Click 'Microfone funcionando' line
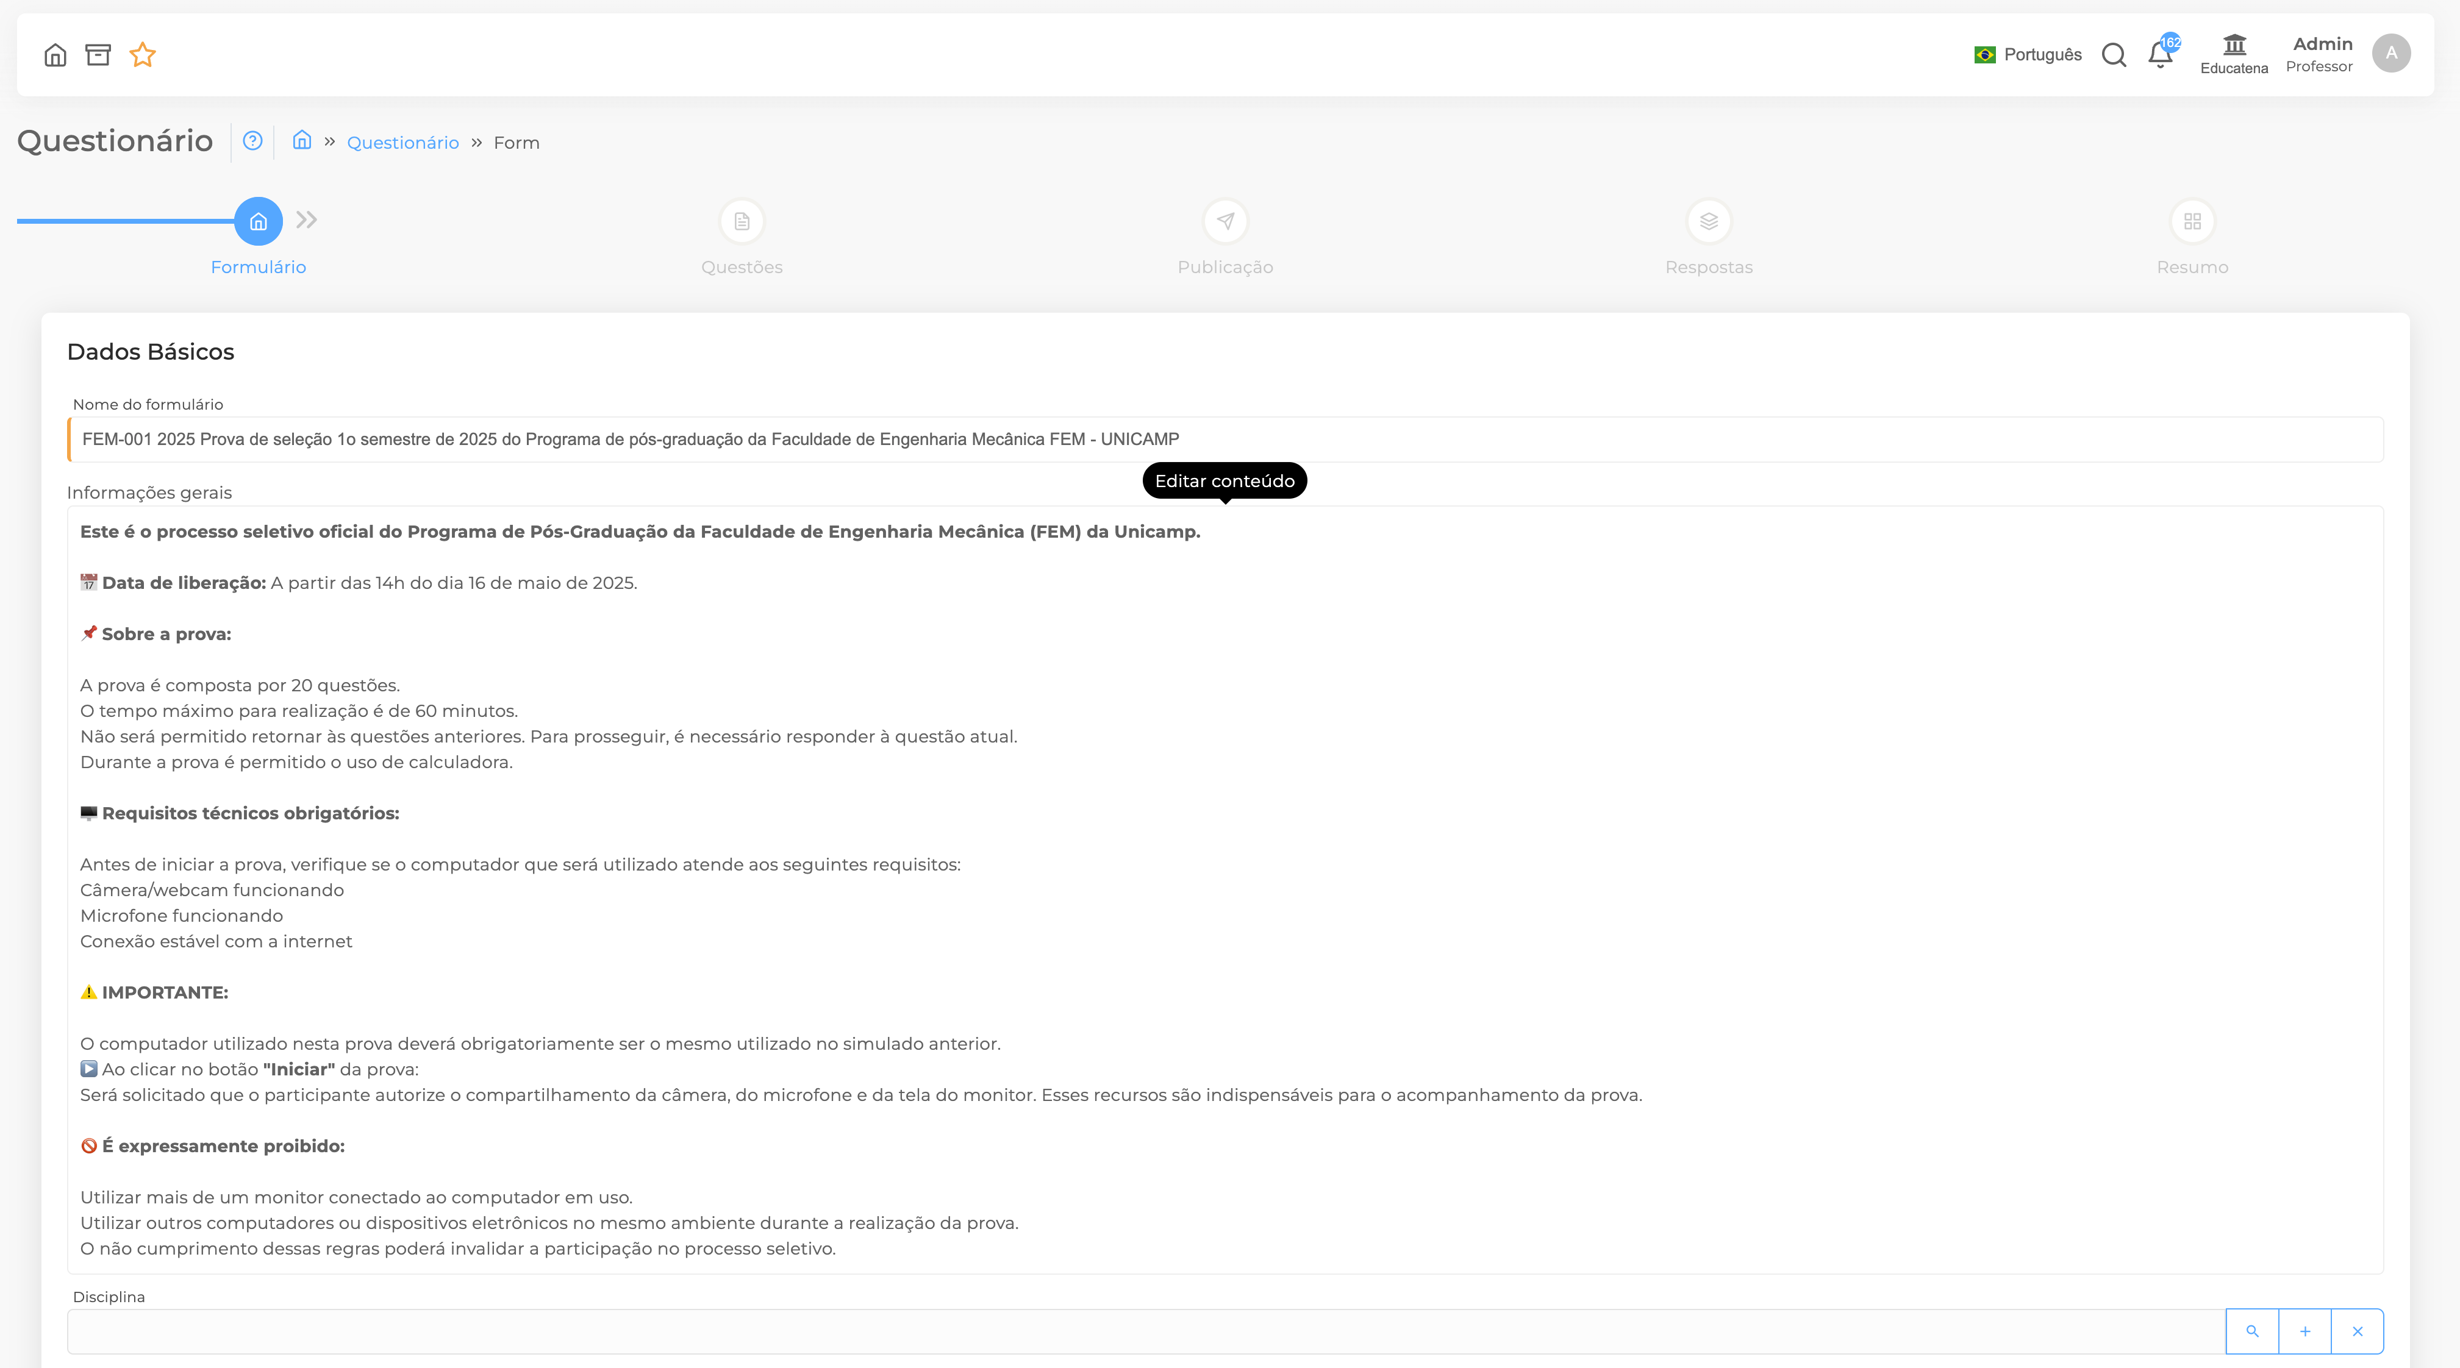2460x1368 pixels. click(x=182, y=916)
